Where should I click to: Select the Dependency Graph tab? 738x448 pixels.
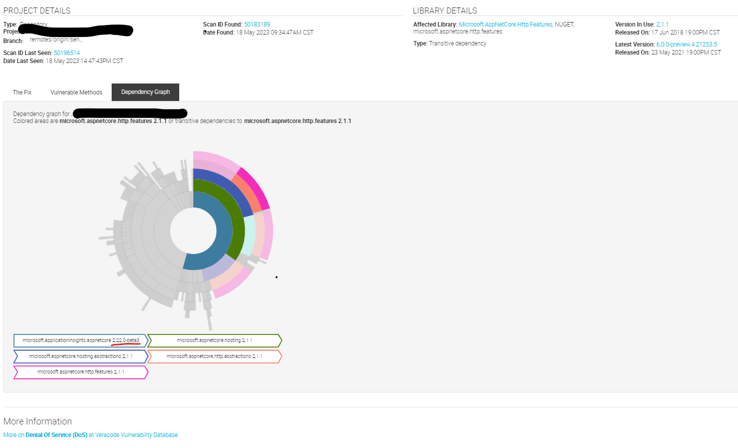pyautogui.click(x=145, y=92)
